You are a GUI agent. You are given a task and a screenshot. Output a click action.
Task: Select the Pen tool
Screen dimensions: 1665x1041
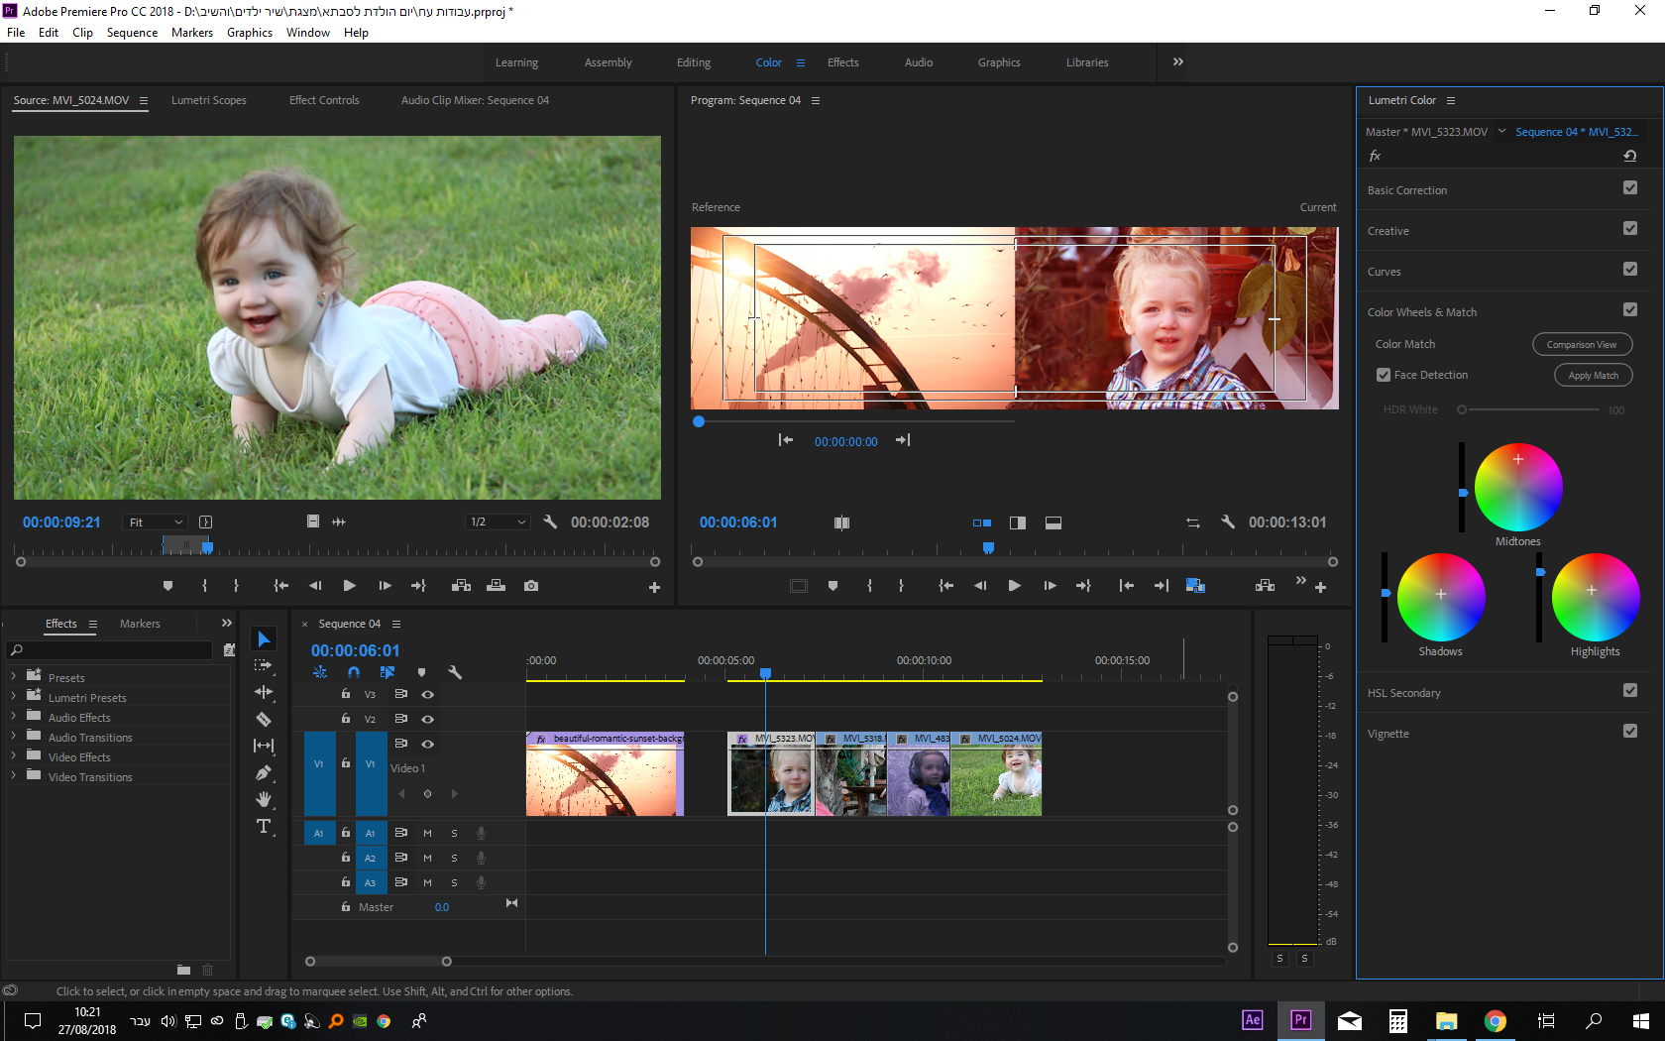pos(264,772)
